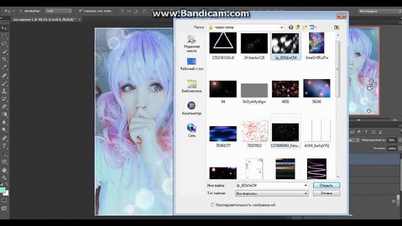Select the Crop tool

click(x=4, y=60)
